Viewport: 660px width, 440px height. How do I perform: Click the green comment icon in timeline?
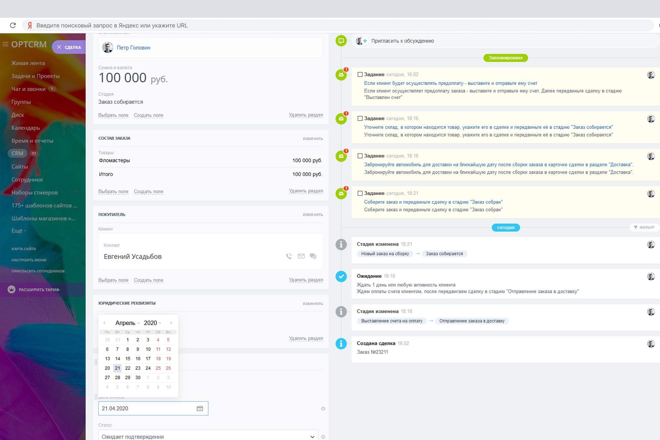[x=341, y=41]
